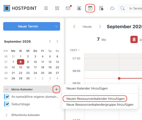The image size is (142, 120).
Task: Select August 31 in mini calendar
Action: pyautogui.click(x=13, y=56)
